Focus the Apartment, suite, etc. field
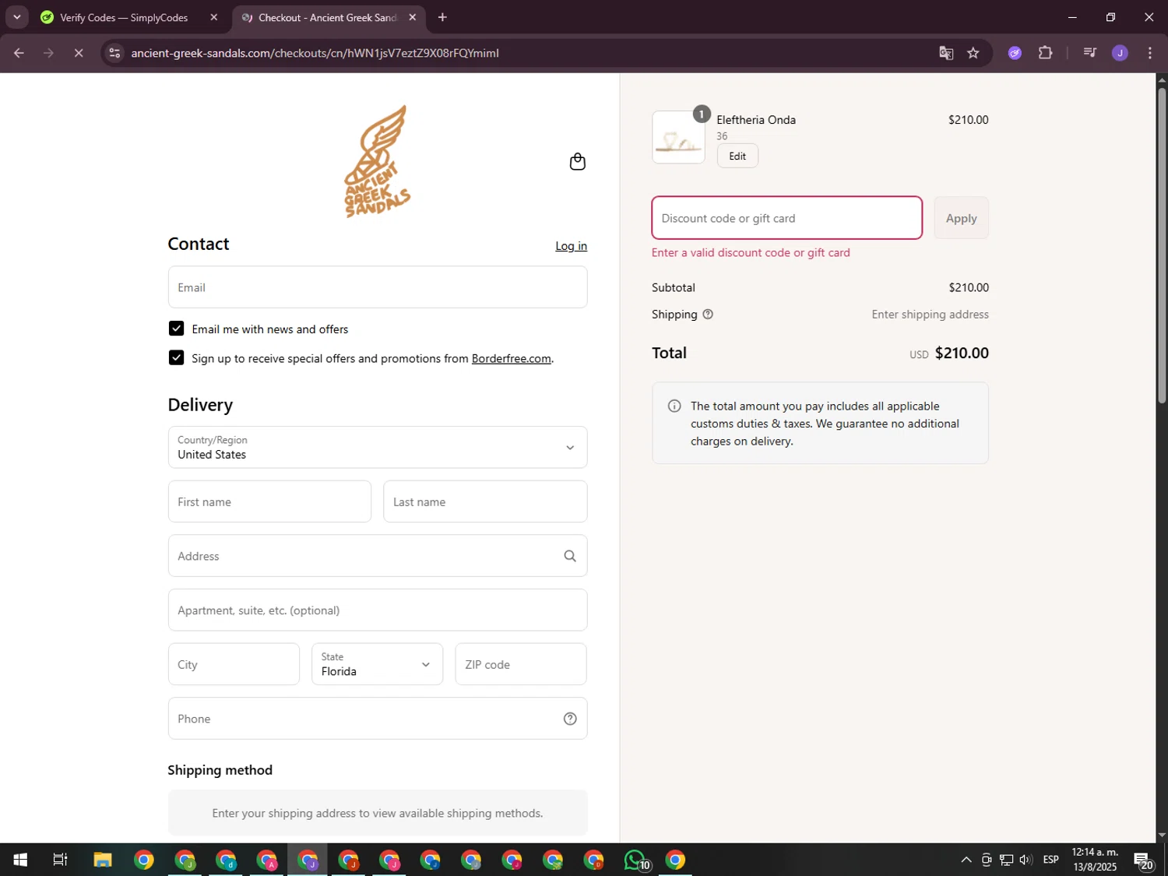The image size is (1168, 876). 378,610
